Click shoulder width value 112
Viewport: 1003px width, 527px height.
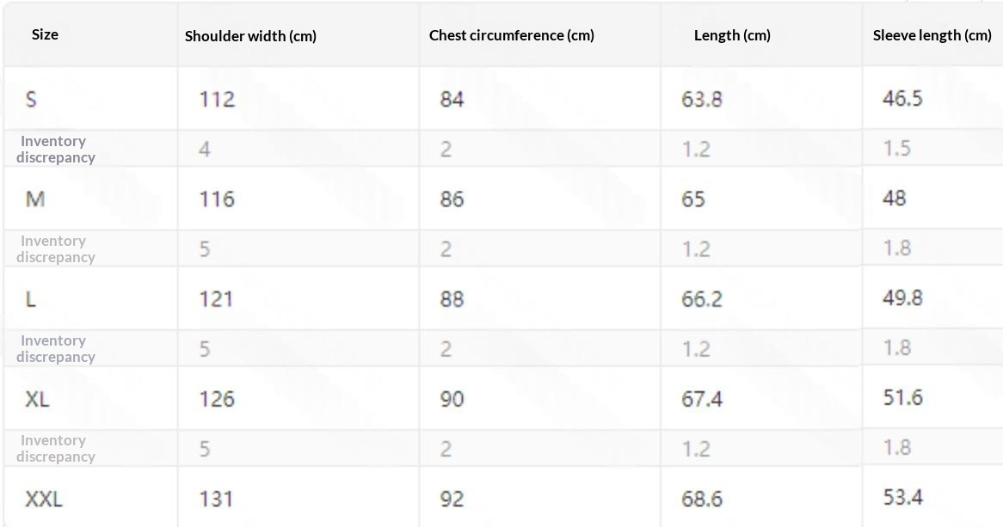tap(217, 99)
